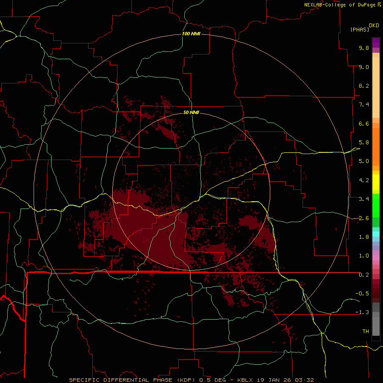Click the 8.2 value on the color scale

[364, 86]
